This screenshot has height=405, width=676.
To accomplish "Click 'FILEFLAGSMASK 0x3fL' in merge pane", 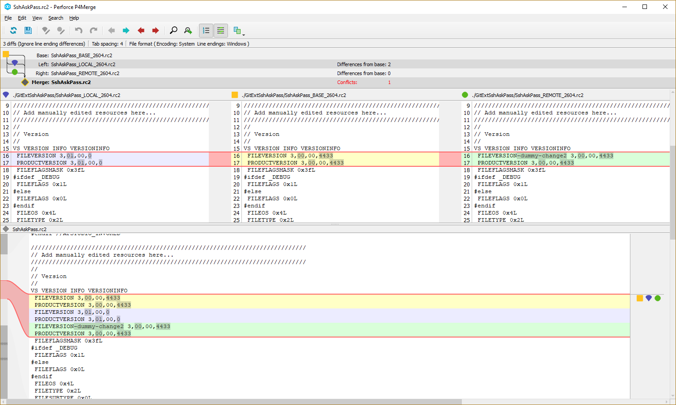I will click(x=68, y=341).
